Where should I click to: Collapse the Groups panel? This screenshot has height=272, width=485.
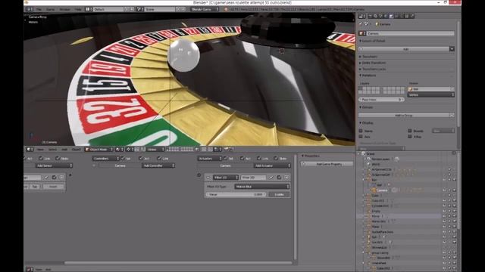click(366, 107)
